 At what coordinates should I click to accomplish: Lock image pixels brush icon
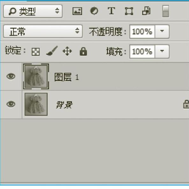click(x=52, y=51)
